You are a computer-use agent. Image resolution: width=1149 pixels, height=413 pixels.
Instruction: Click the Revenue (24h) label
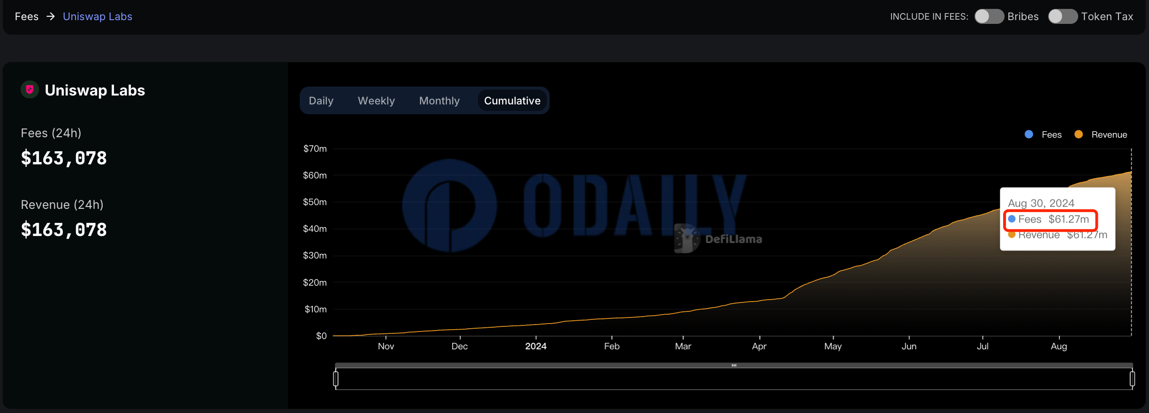62,205
